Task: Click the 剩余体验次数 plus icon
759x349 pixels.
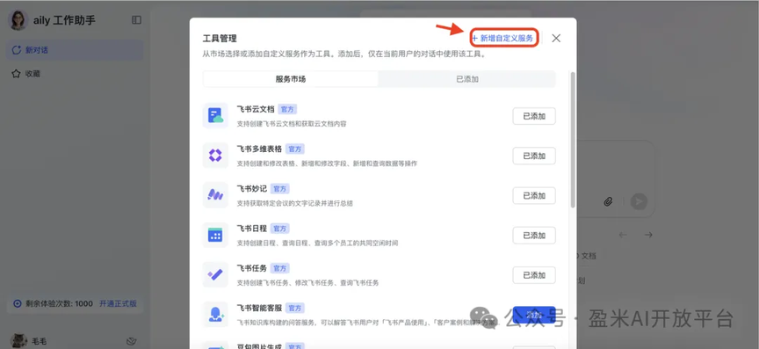Action: coord(18,304)
